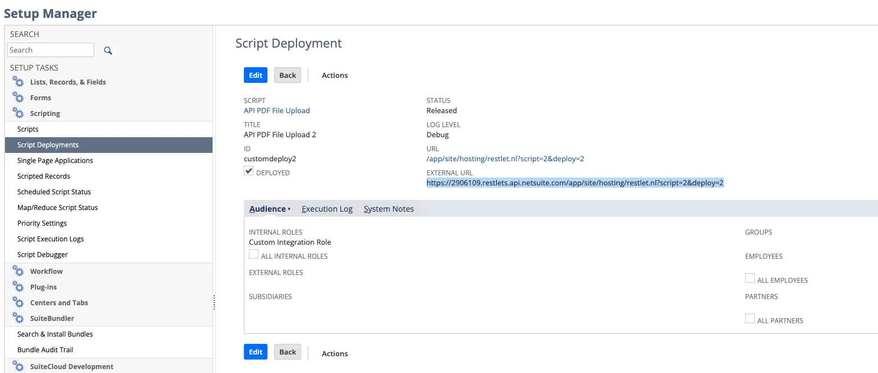Click gear icon beside SuiteCloud Development
The image size is (878, 373).
tap(18, 366)
